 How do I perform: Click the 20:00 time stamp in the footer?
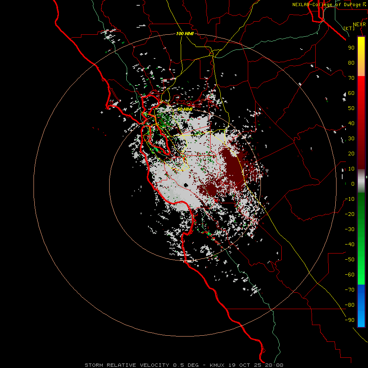coord(274,365)
